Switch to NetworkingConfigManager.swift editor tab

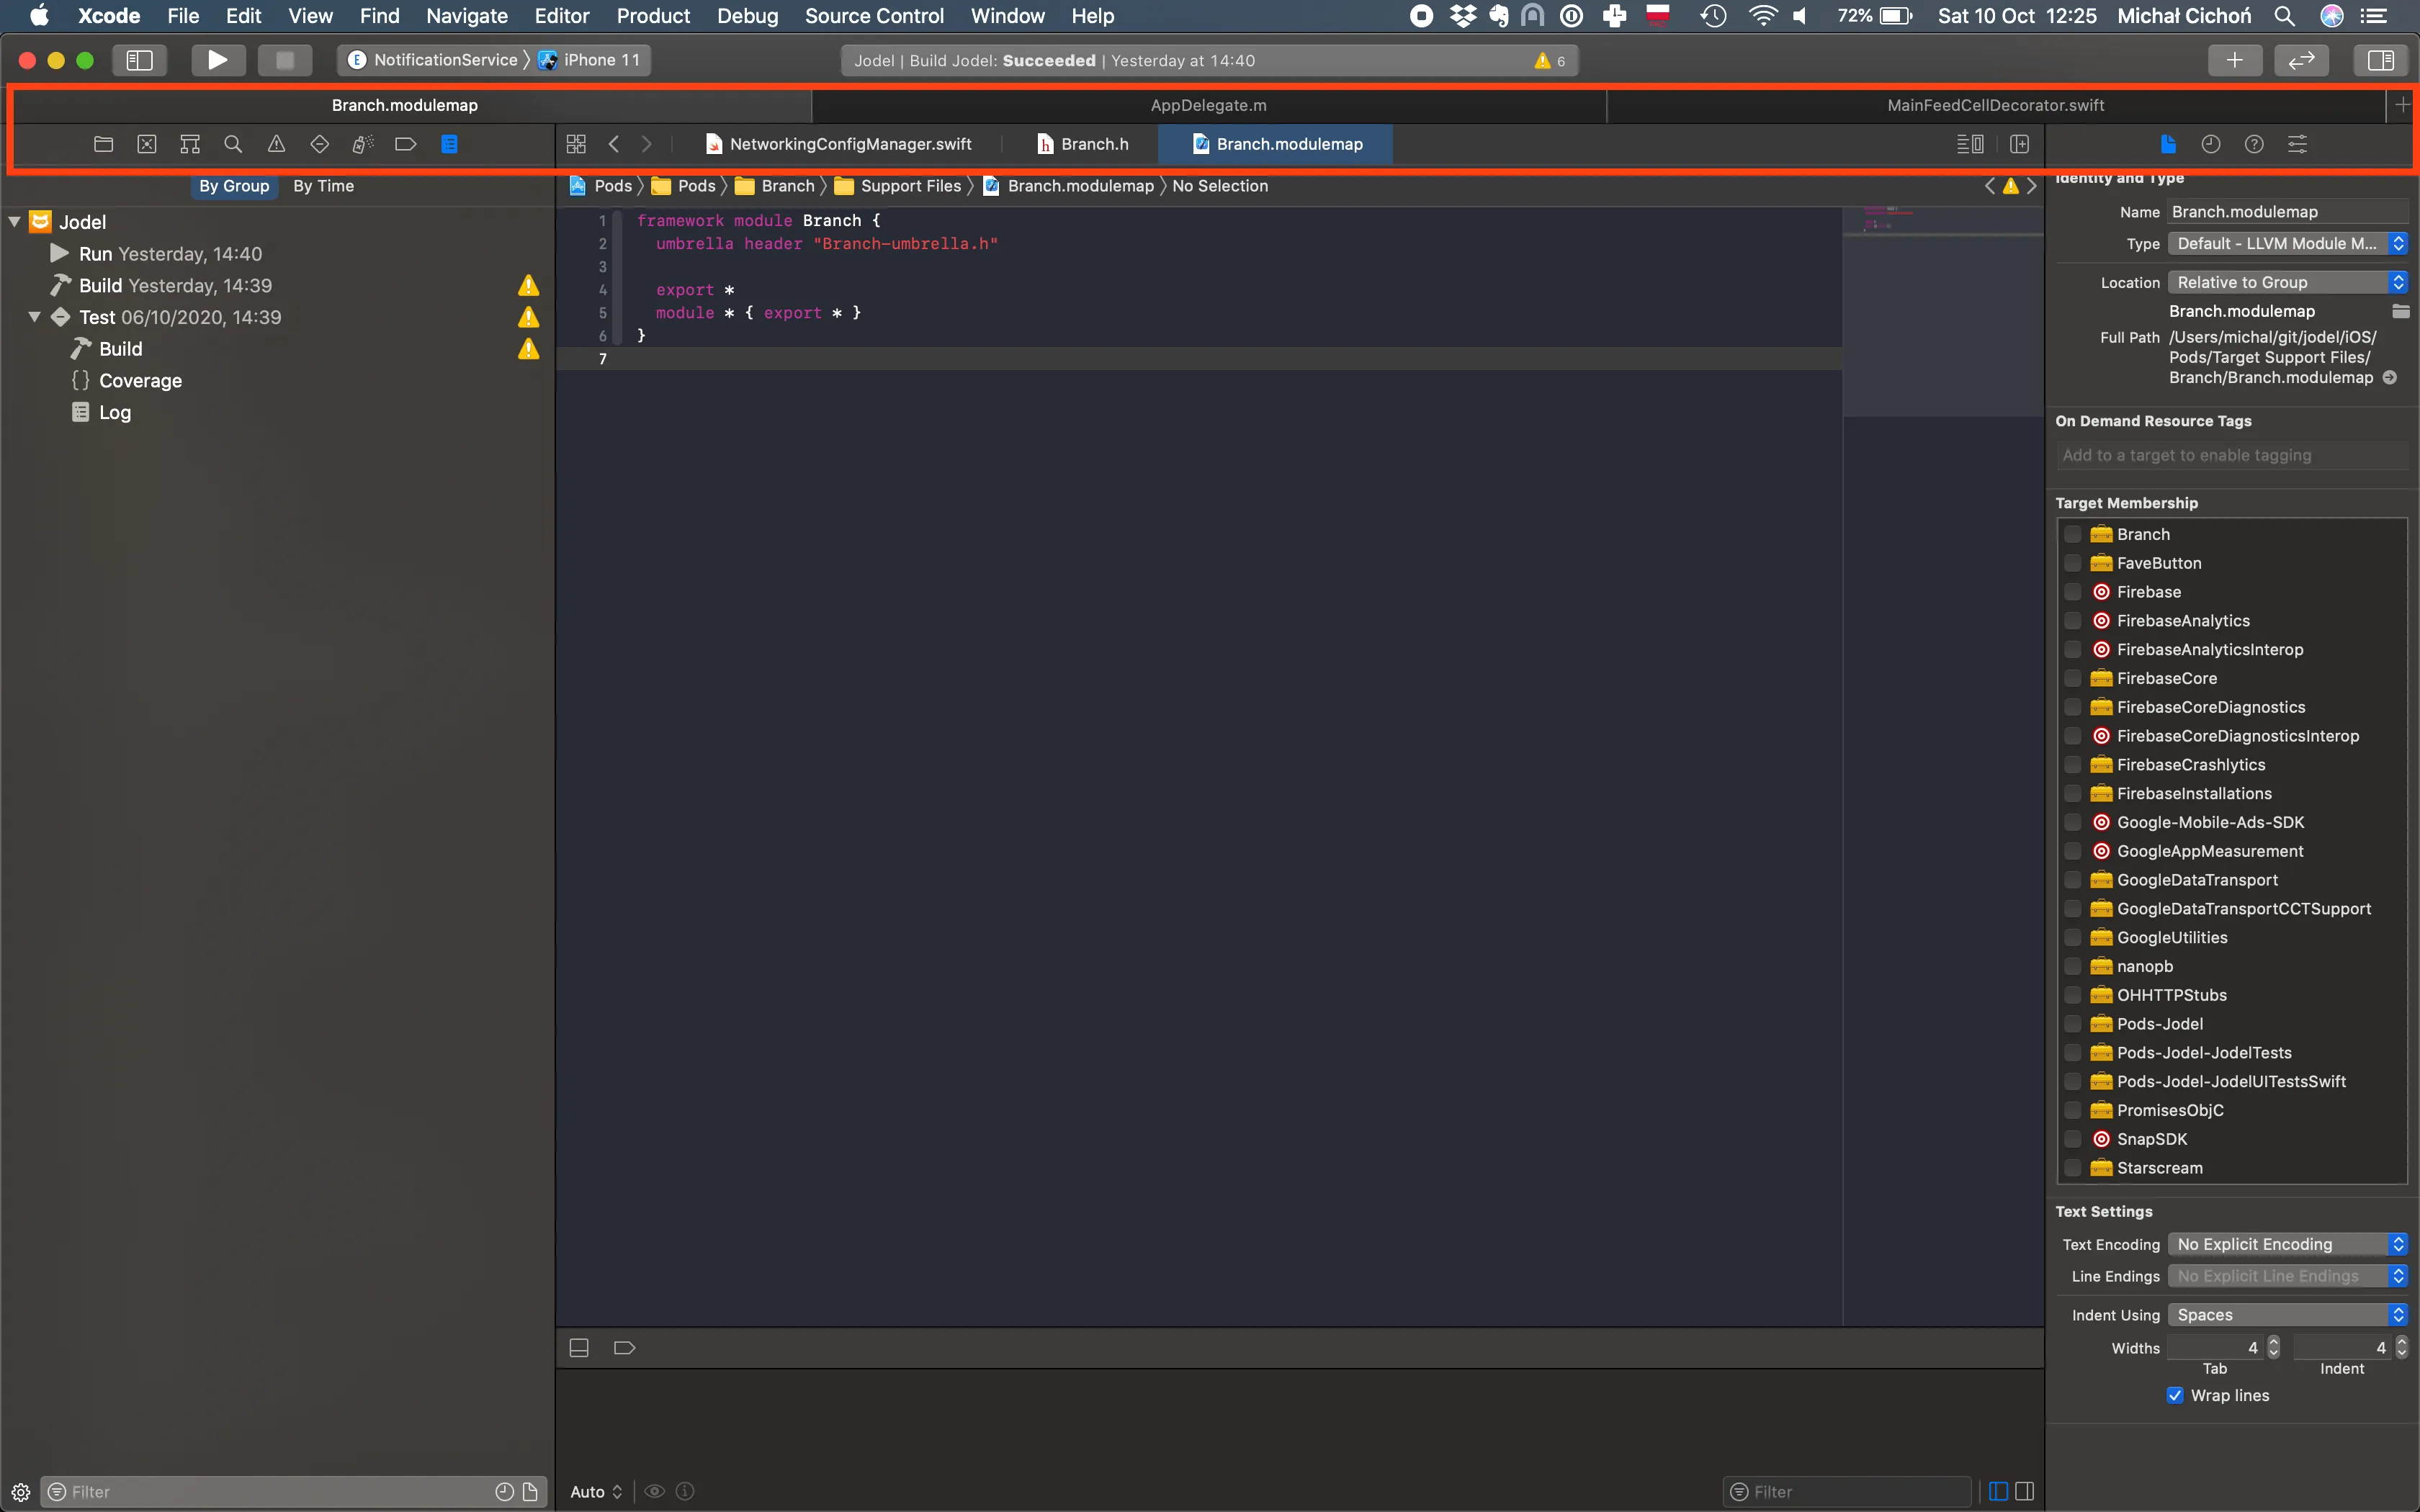pyautogui.click(x=838, y=144)
